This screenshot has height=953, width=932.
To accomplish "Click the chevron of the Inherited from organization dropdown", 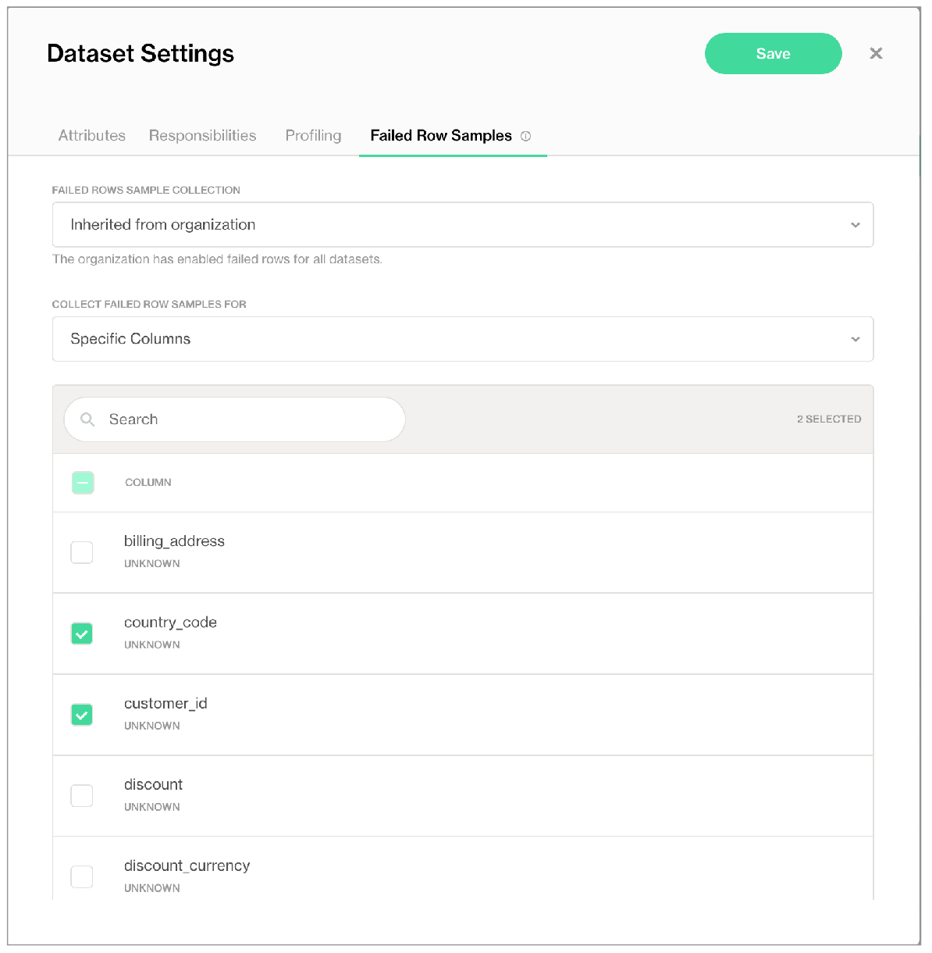I will tap(855, 225).
